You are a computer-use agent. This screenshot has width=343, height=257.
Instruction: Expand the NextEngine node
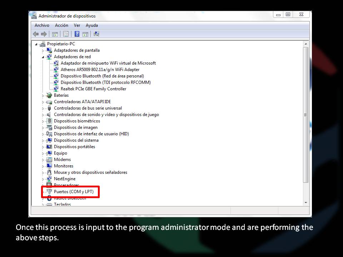(x=43, y=179)
